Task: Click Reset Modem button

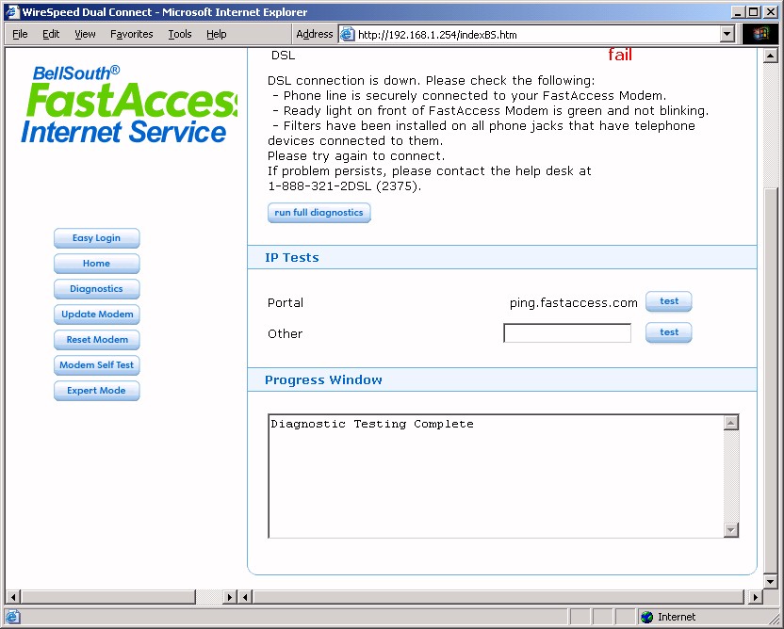Action: (x=96, y=340)
